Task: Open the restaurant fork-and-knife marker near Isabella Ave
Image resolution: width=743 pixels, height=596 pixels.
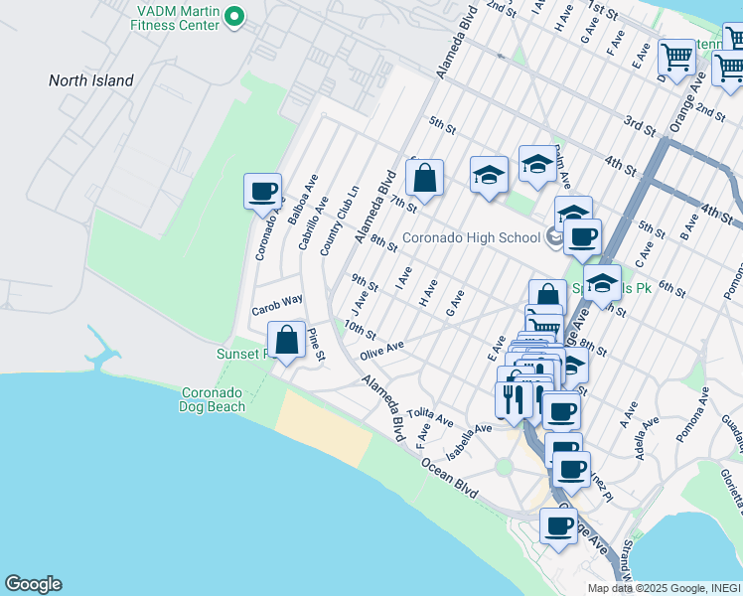Action: point(515,400)
